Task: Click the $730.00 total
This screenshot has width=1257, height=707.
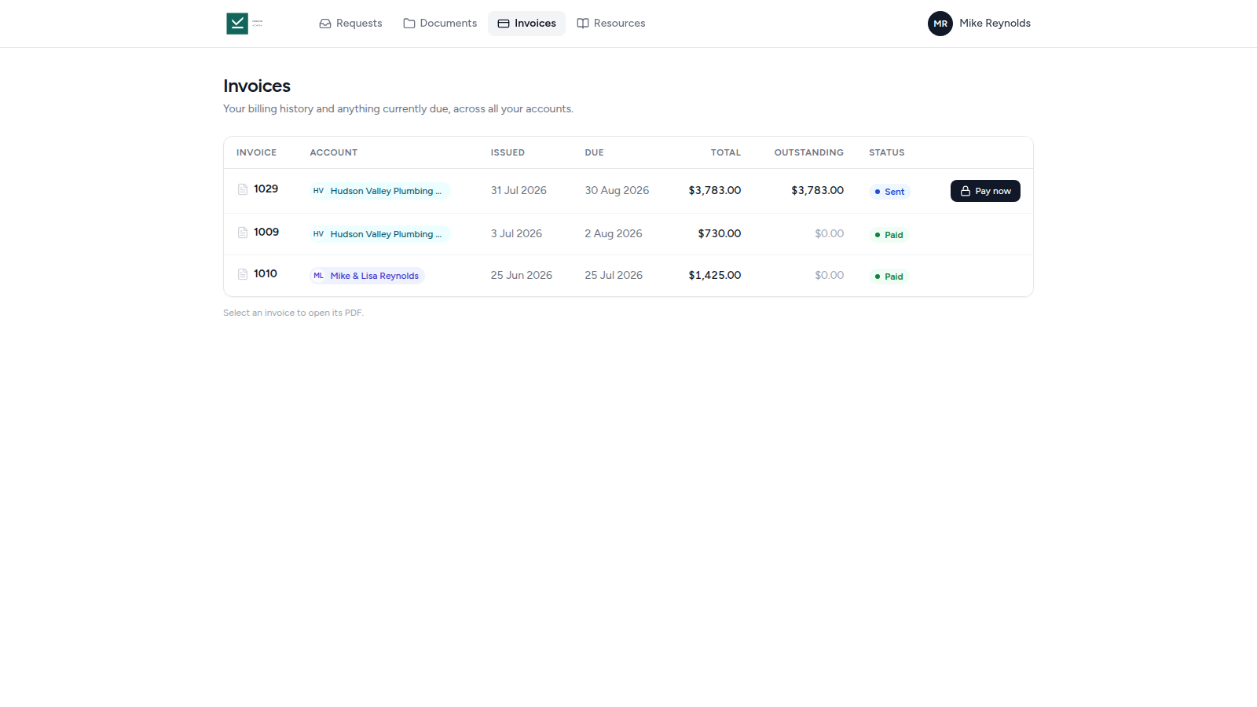Action: (x=720, y=234)
